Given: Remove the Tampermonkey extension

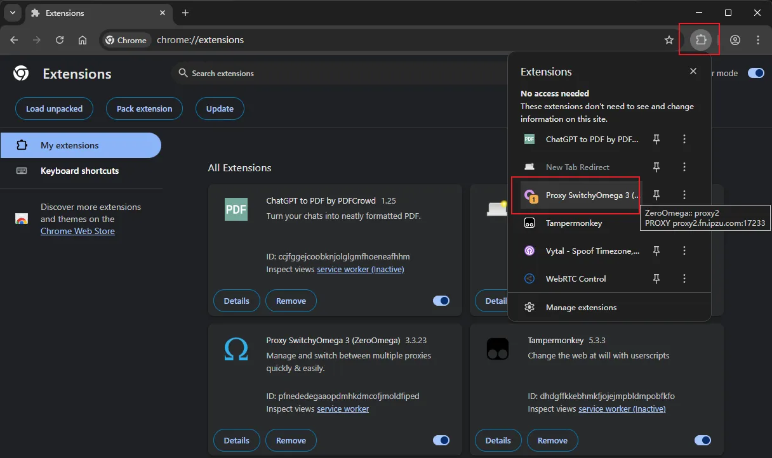Looking at the screenshot, I should (x=552, y=440).
